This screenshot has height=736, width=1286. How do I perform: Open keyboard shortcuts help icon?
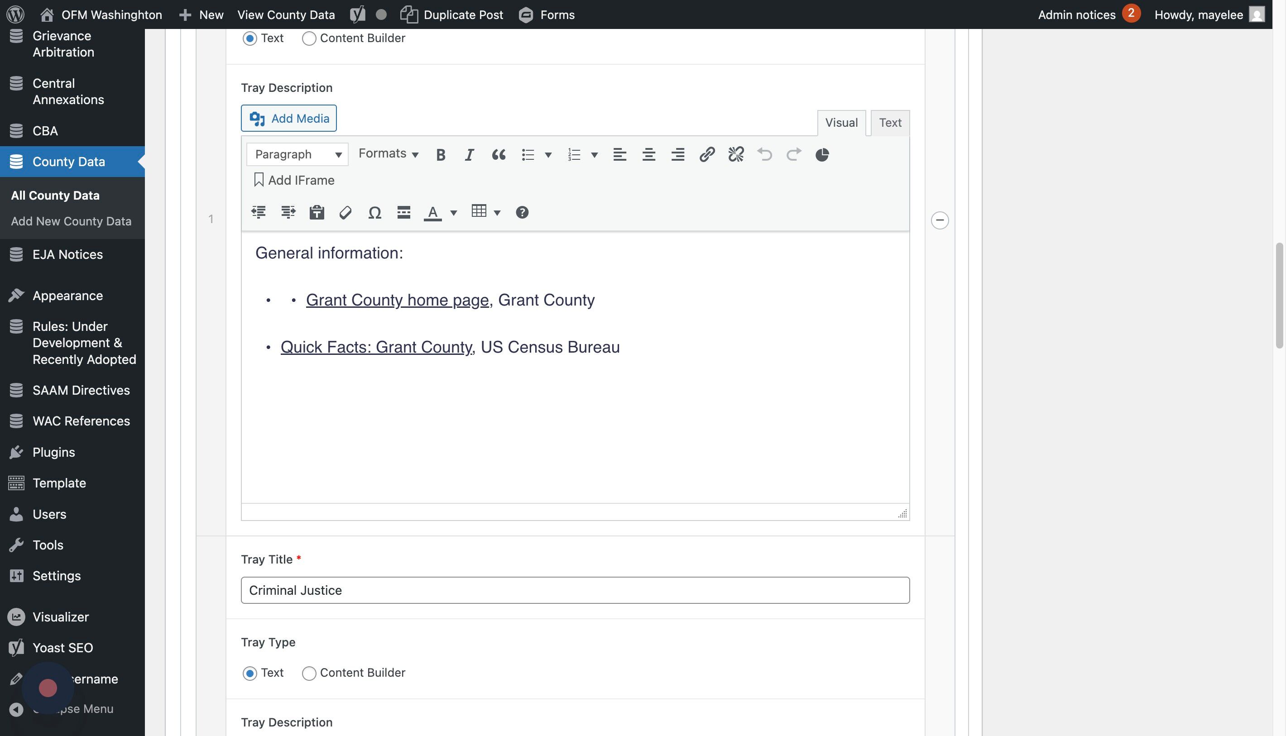[522, 212]
